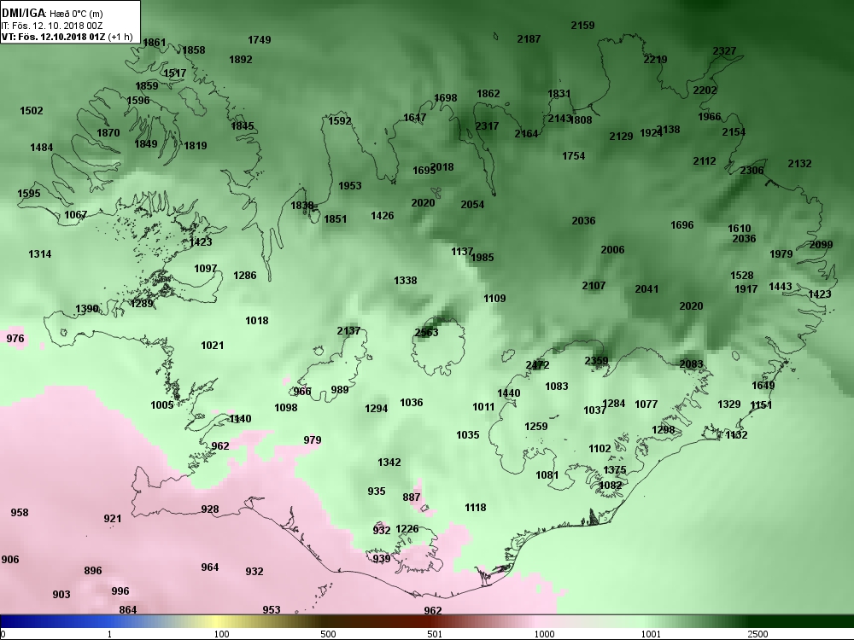Click the map value 2219
The image size is (854, 640).
(655, 60)
